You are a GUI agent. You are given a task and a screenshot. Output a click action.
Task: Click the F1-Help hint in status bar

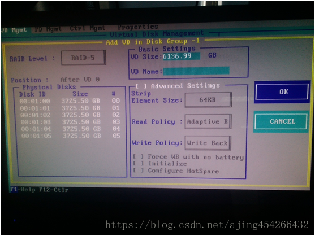pos(23,190)
